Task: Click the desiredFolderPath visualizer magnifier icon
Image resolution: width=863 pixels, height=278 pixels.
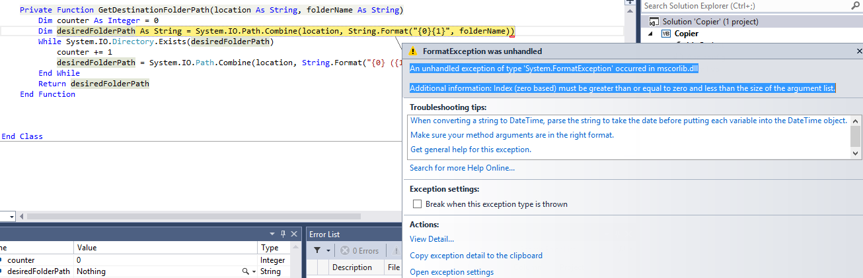Action: (245, 271)
